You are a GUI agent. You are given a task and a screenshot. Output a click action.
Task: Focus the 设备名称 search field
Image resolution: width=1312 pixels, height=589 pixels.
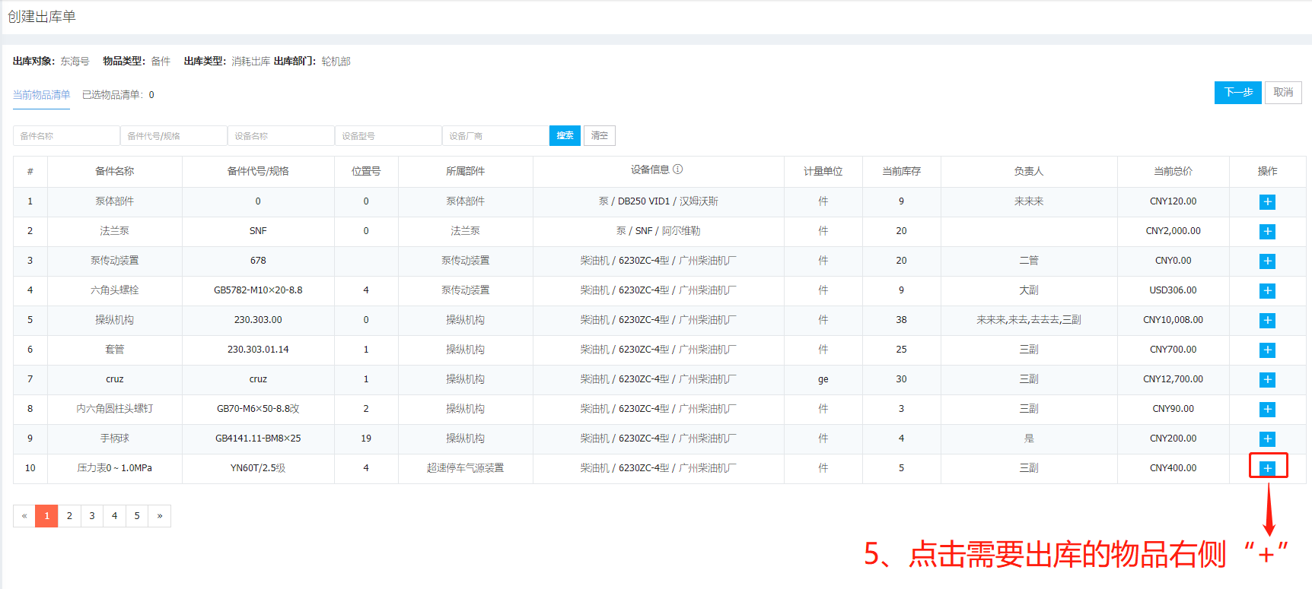(x=281, y=135)
